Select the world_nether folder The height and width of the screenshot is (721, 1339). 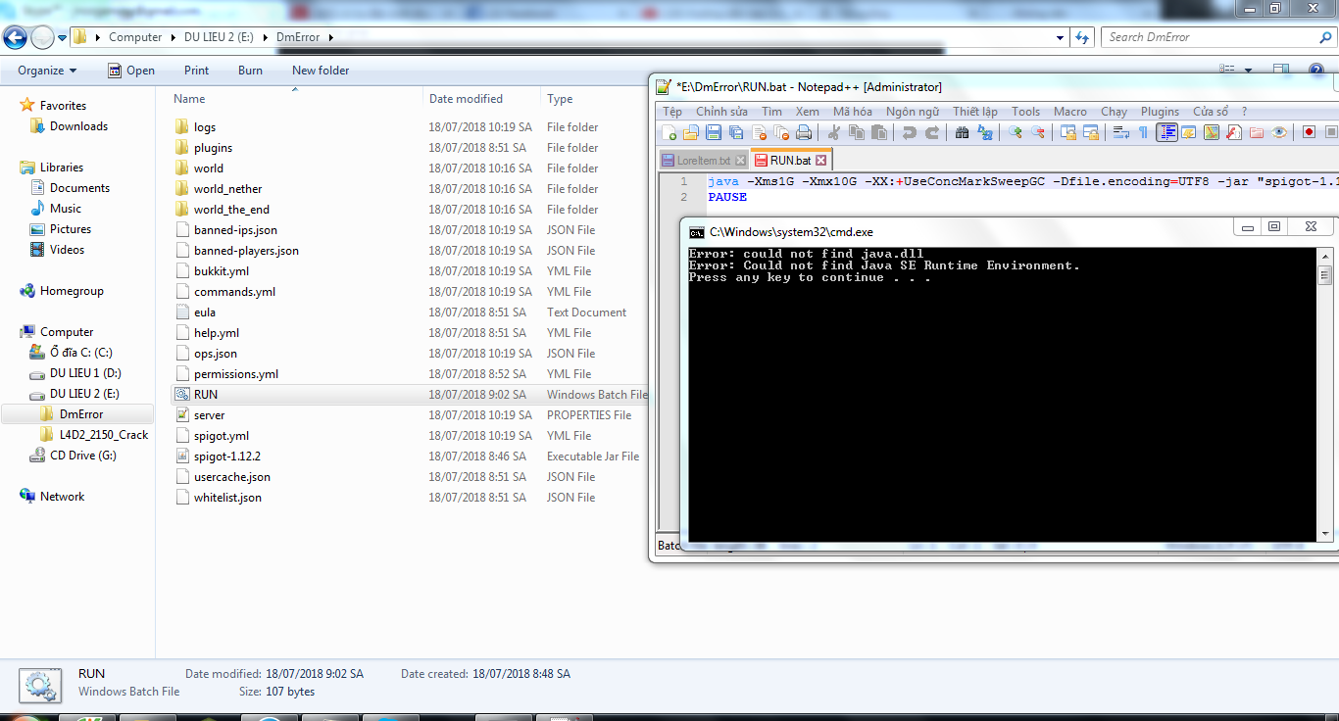(227, 189)
